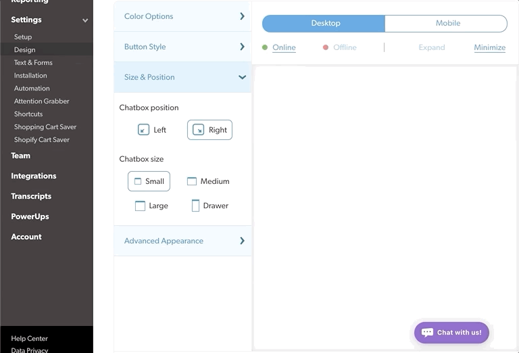Open Attention Grabber settings
This screenshot has width=519, height=353.
tap(42, 101)
